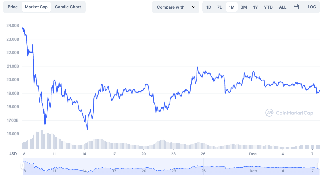Open the Candle Chart tab

(68, 7)
